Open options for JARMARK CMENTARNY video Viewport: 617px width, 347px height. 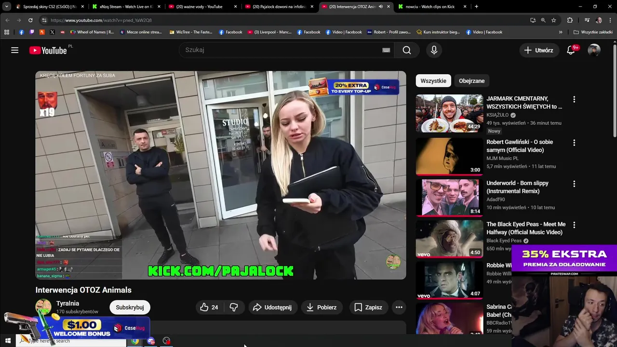point(574,99)
